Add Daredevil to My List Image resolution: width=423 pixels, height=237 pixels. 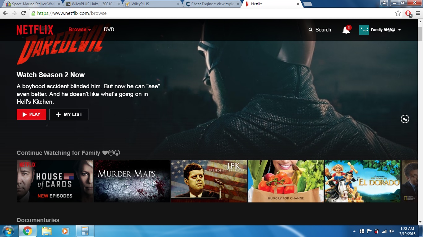(69, 114)
